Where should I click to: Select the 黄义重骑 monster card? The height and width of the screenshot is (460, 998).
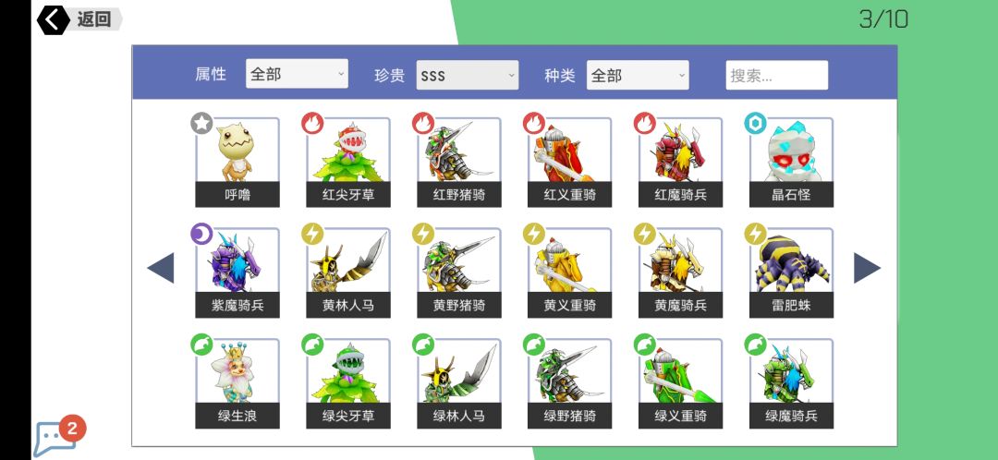point(569,272)
